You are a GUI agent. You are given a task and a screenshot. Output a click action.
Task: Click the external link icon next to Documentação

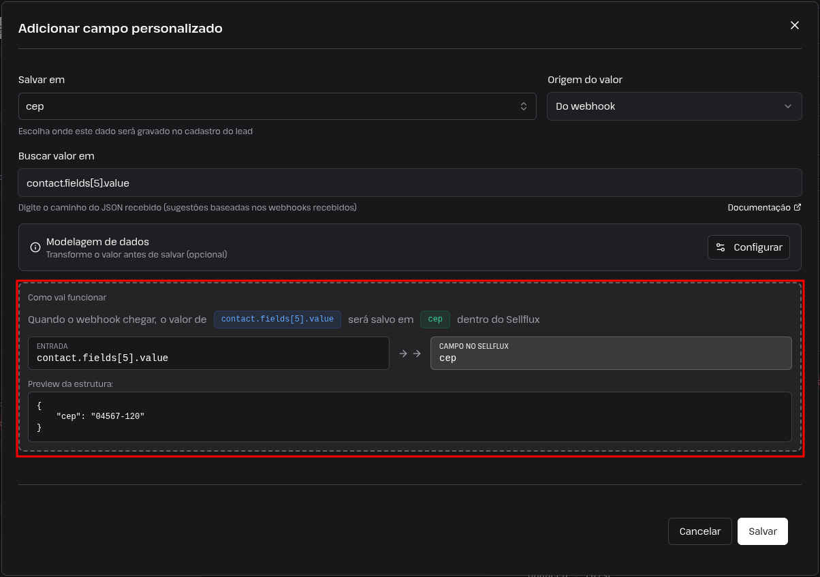(x=798, y=207)
